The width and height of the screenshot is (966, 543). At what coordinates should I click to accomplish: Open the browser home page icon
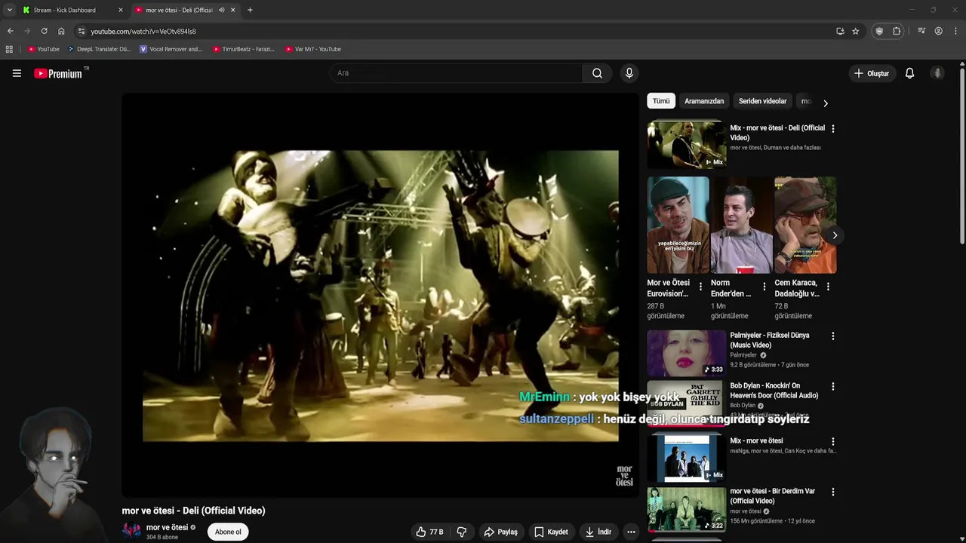tap(61, 31)
